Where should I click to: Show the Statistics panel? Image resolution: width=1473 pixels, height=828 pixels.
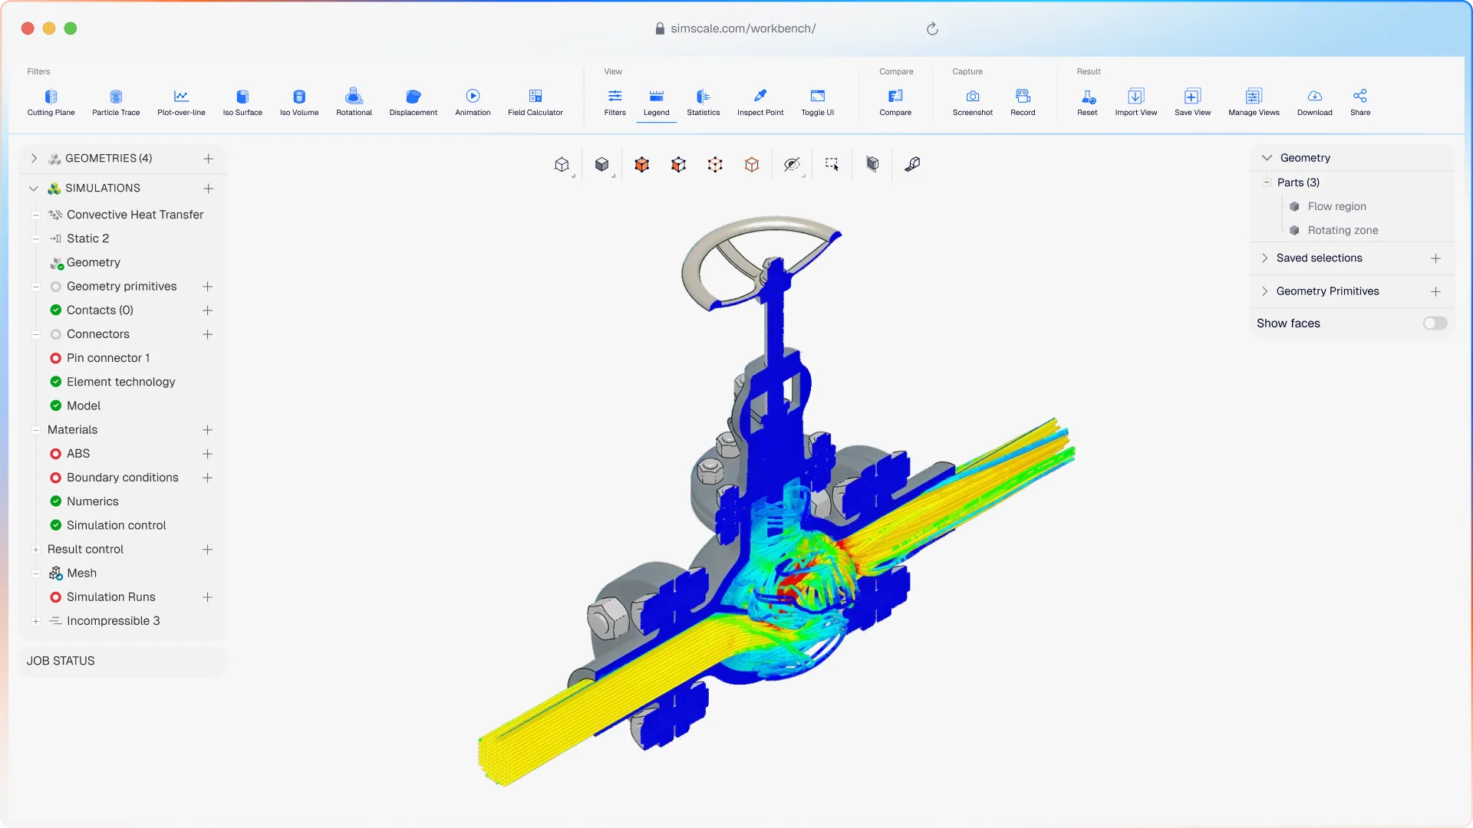coord(704,103)
